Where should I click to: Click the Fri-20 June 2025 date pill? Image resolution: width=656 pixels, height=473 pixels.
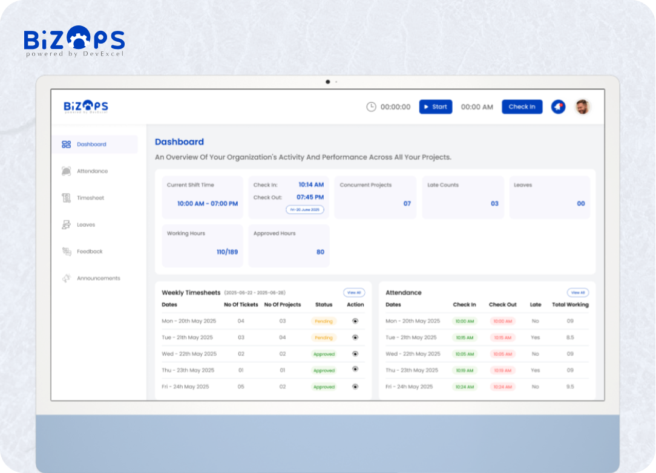pos(305,209)
